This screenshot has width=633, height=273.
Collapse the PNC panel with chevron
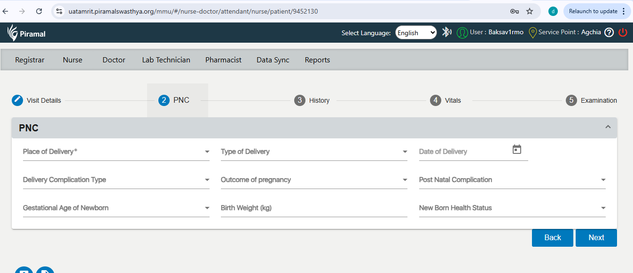pos(608,127)
